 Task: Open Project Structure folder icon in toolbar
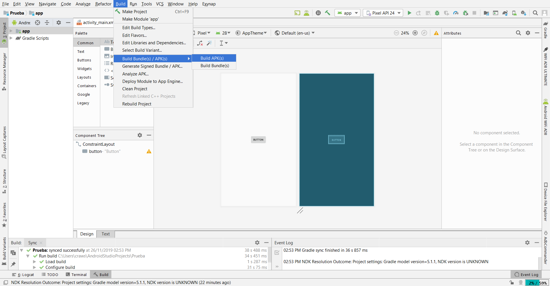click(x=486, y=13)
